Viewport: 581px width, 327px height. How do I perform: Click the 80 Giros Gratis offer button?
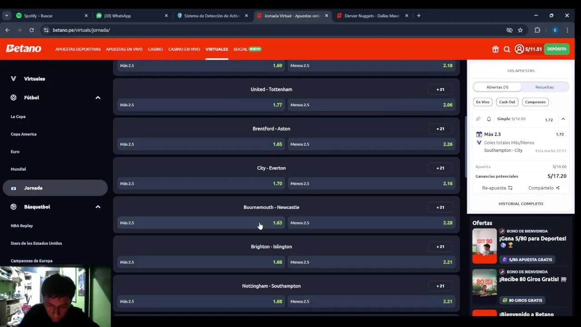[x=522, y=300]
